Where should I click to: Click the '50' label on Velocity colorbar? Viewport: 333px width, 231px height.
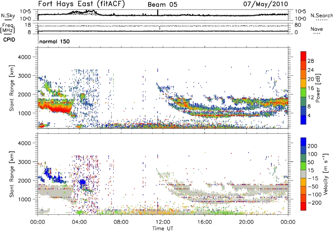pos(311,162)
